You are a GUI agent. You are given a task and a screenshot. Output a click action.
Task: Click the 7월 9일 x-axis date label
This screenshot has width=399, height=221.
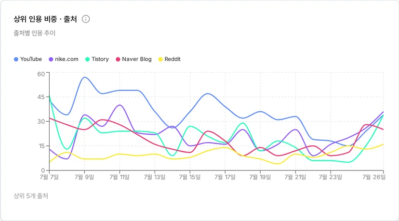pyautogui.click(x=84, y=177)
